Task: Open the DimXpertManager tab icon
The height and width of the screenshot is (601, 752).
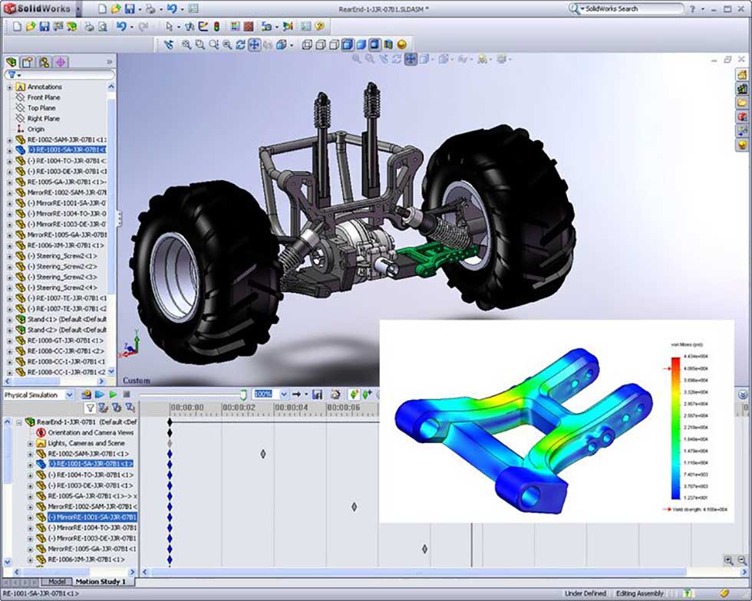Action: pos(61,62)
